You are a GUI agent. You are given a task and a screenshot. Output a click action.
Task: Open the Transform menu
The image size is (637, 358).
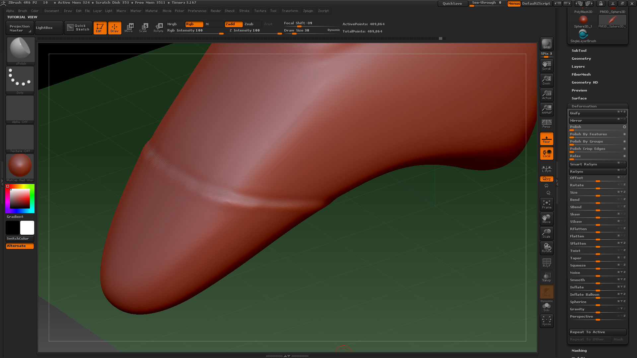click(290, 11)
